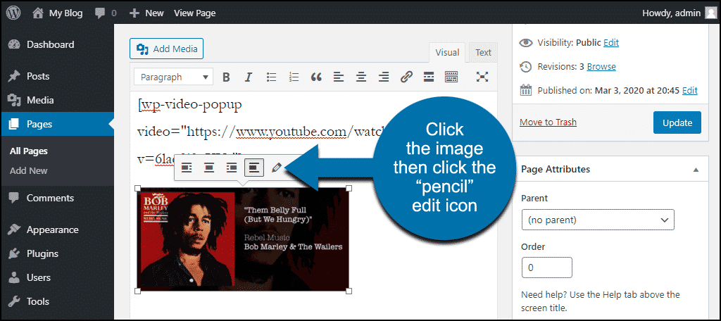Image resolution: width=721 pixels, height=321 pixels.
Task: Insert Read More tag
Action: coord(429,77)
